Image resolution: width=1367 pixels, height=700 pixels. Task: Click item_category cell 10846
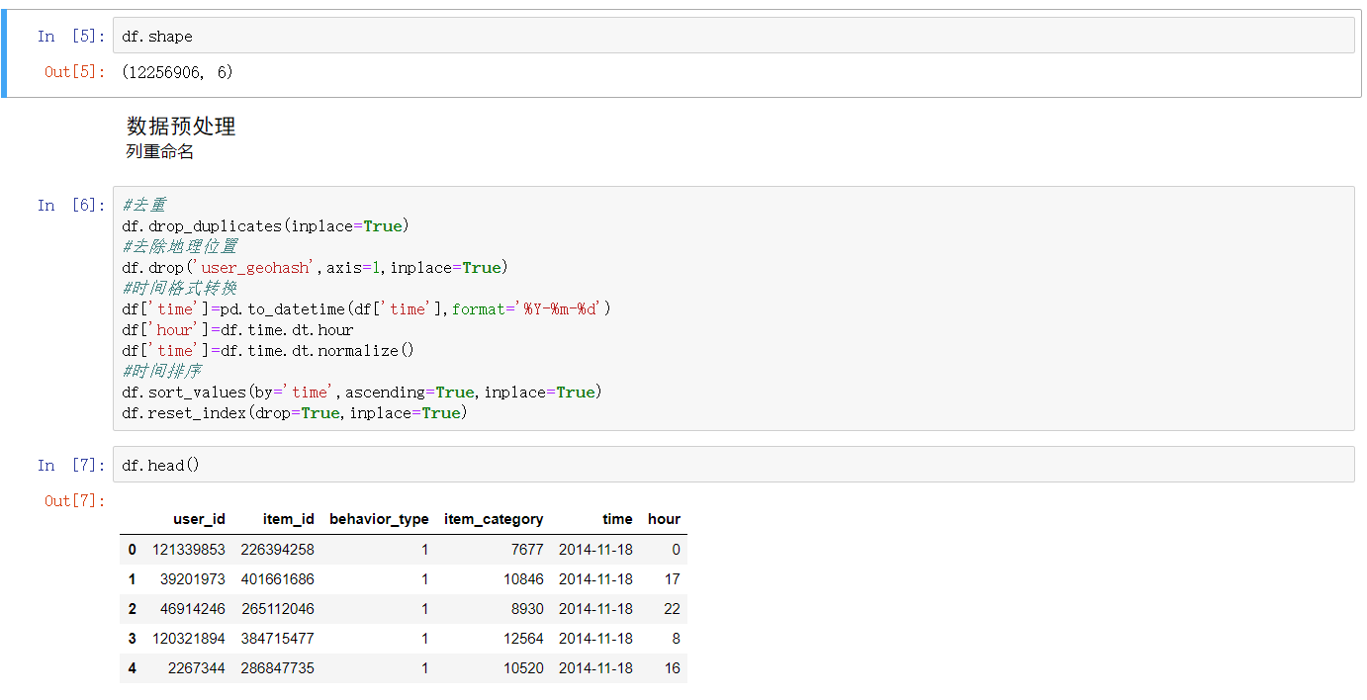coord(524,579)
